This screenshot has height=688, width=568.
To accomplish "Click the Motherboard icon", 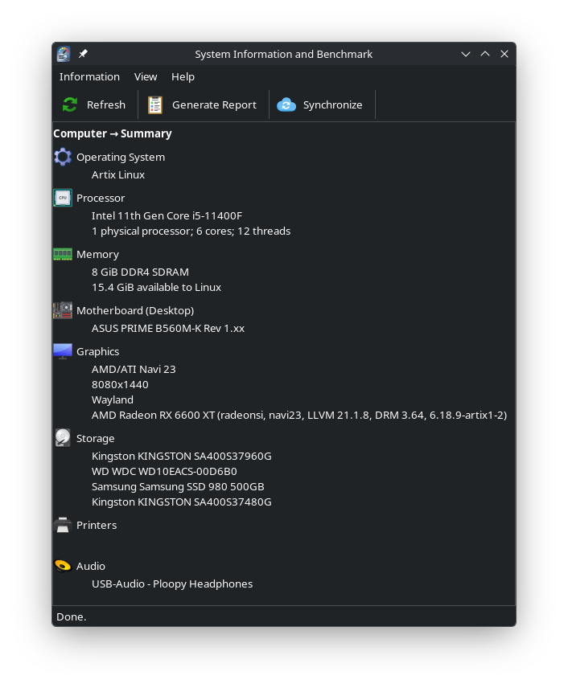I will tap(63, 310).
